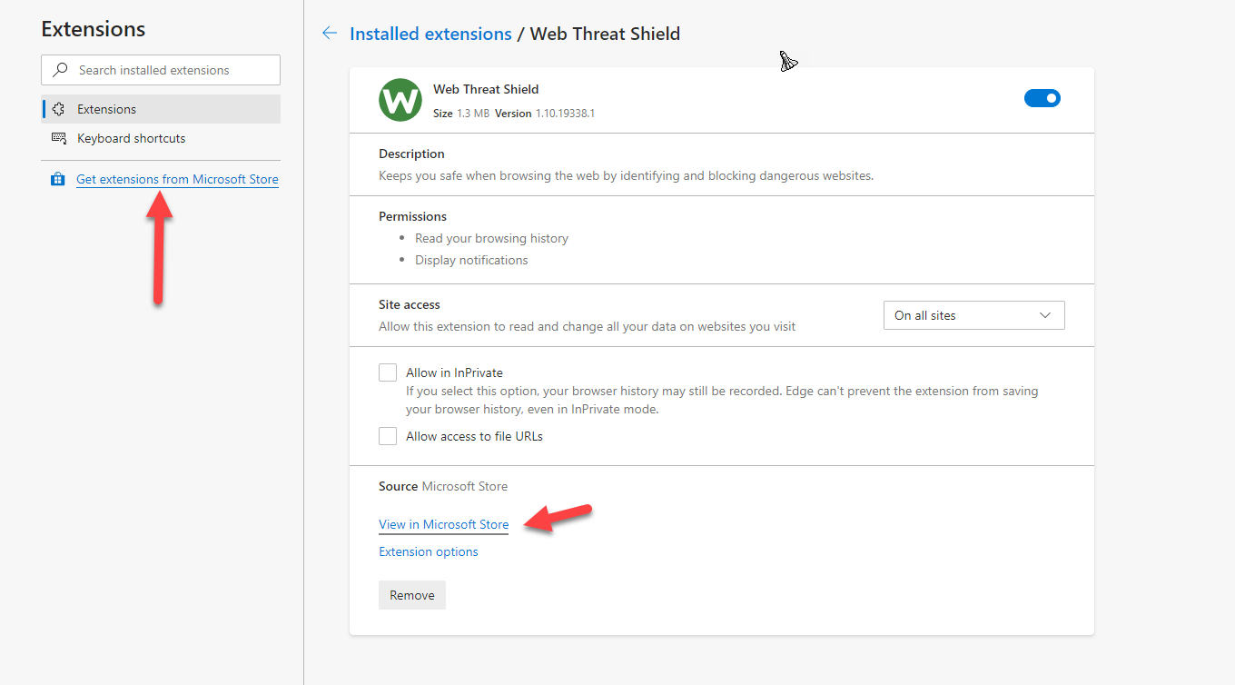This screenshot has width=1235, height=685.
Task: Click the Read your browsing history permission
Action: (491, 238)
